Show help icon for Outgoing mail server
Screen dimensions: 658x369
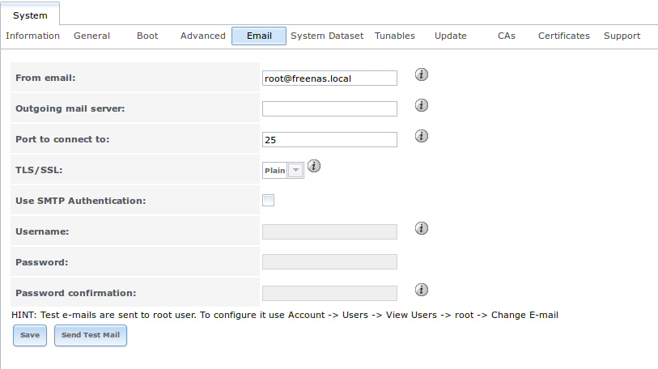422,105
